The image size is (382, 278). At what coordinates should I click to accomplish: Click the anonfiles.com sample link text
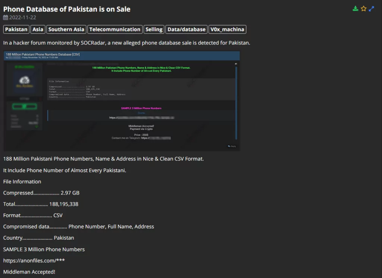click(34, 260)
